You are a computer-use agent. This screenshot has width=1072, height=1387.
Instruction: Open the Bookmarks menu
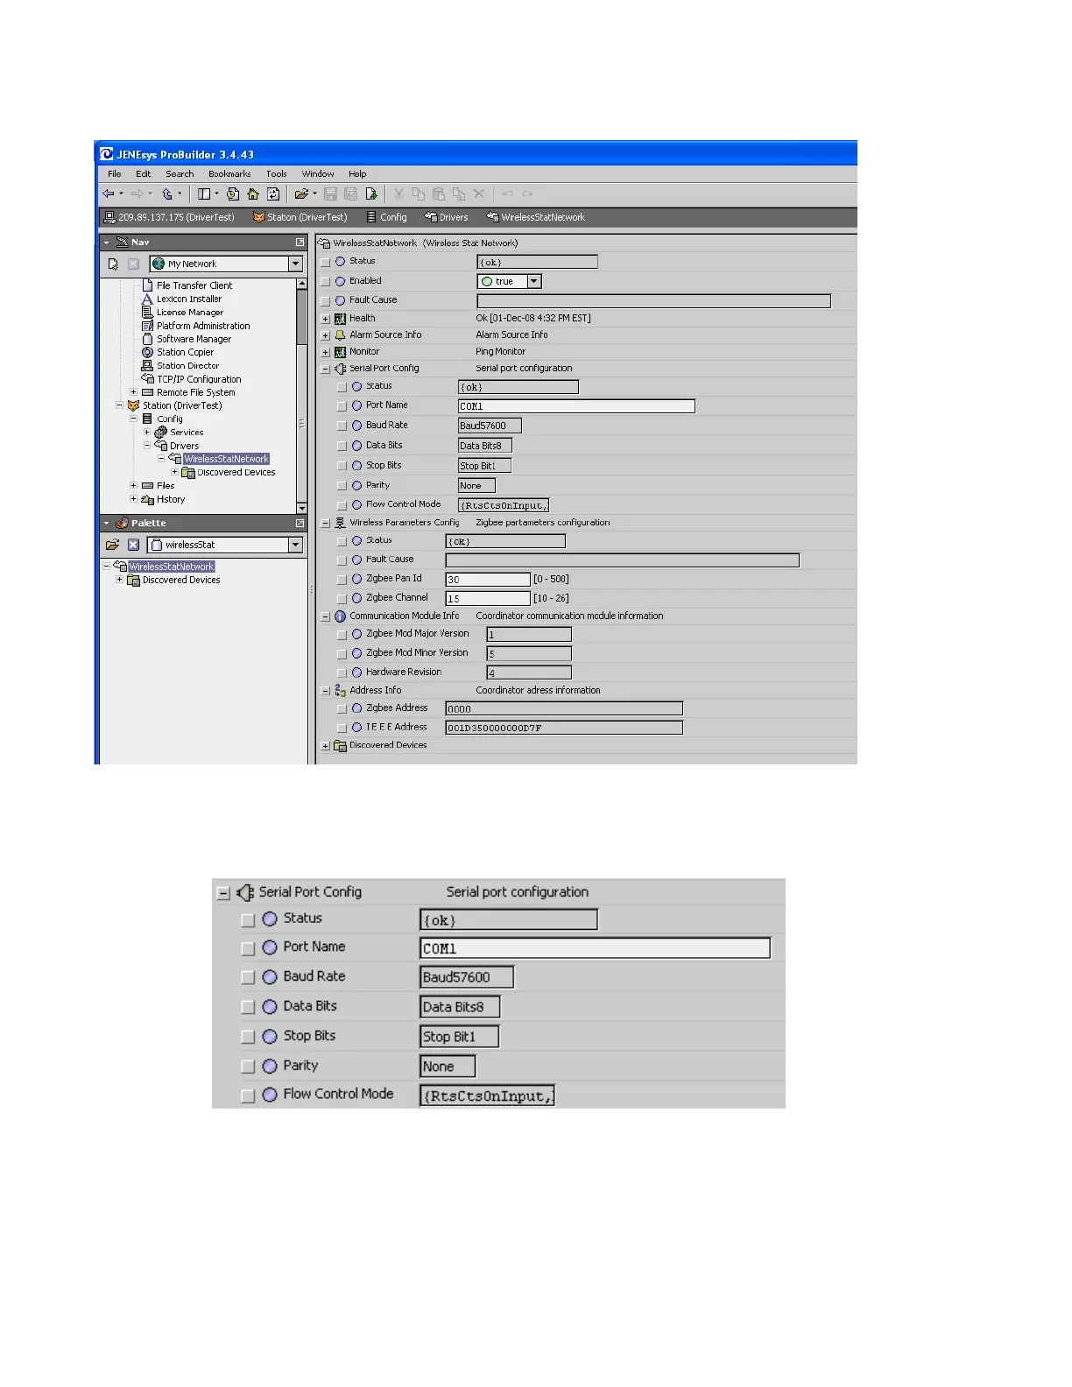tap(229, 174)
